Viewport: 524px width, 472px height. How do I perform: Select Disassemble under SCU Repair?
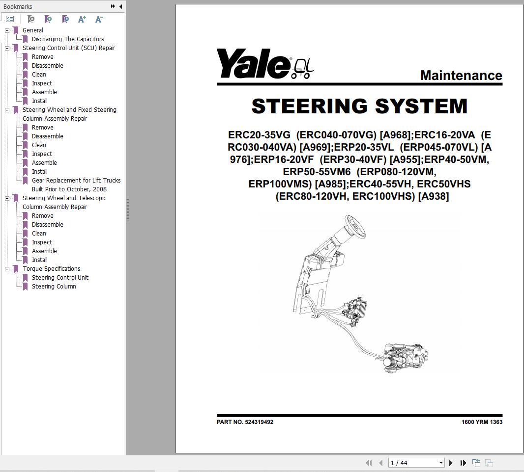48,65
